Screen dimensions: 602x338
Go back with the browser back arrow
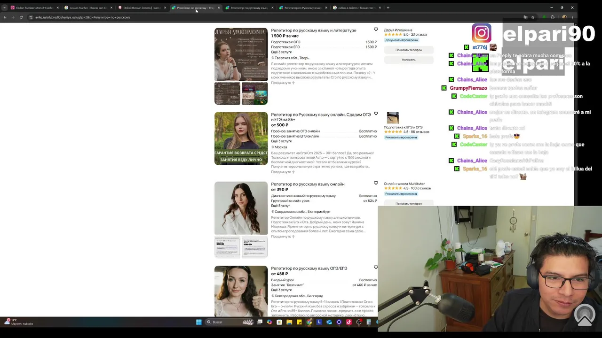[5, 17]
